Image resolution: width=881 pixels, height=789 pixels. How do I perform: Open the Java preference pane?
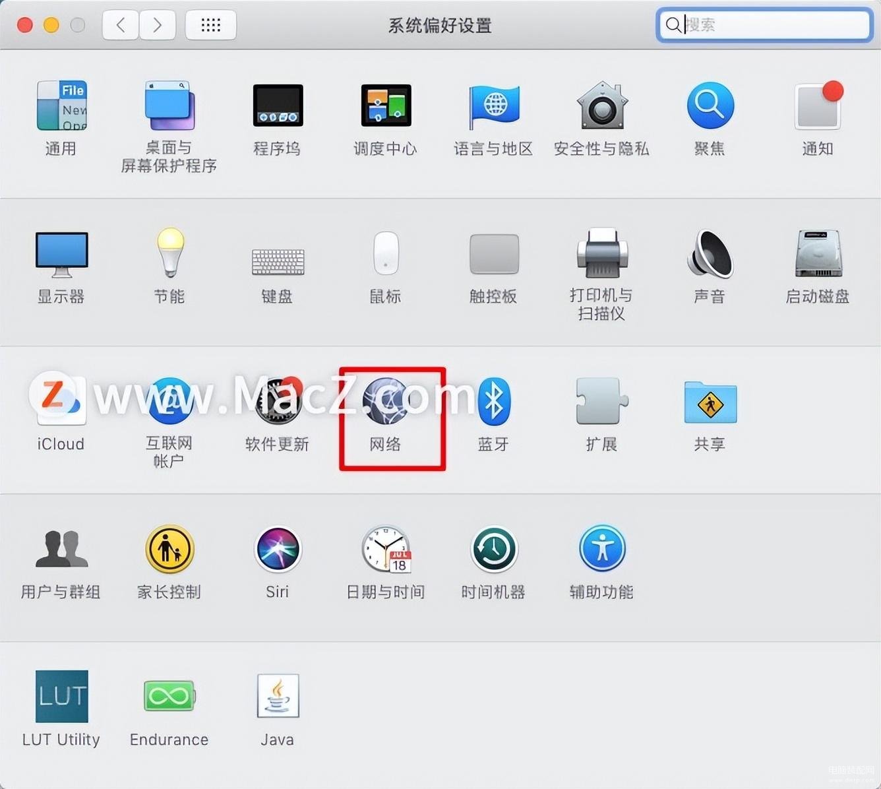(x=277, y=696)
